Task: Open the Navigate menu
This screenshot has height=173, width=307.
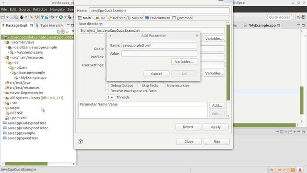Action: tap(57, 9)
